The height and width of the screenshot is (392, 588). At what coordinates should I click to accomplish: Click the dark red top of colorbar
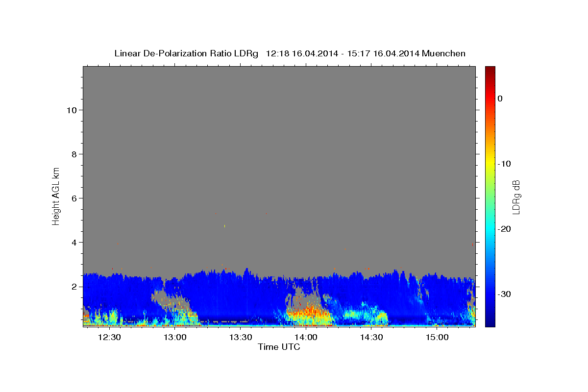[490, 71]
